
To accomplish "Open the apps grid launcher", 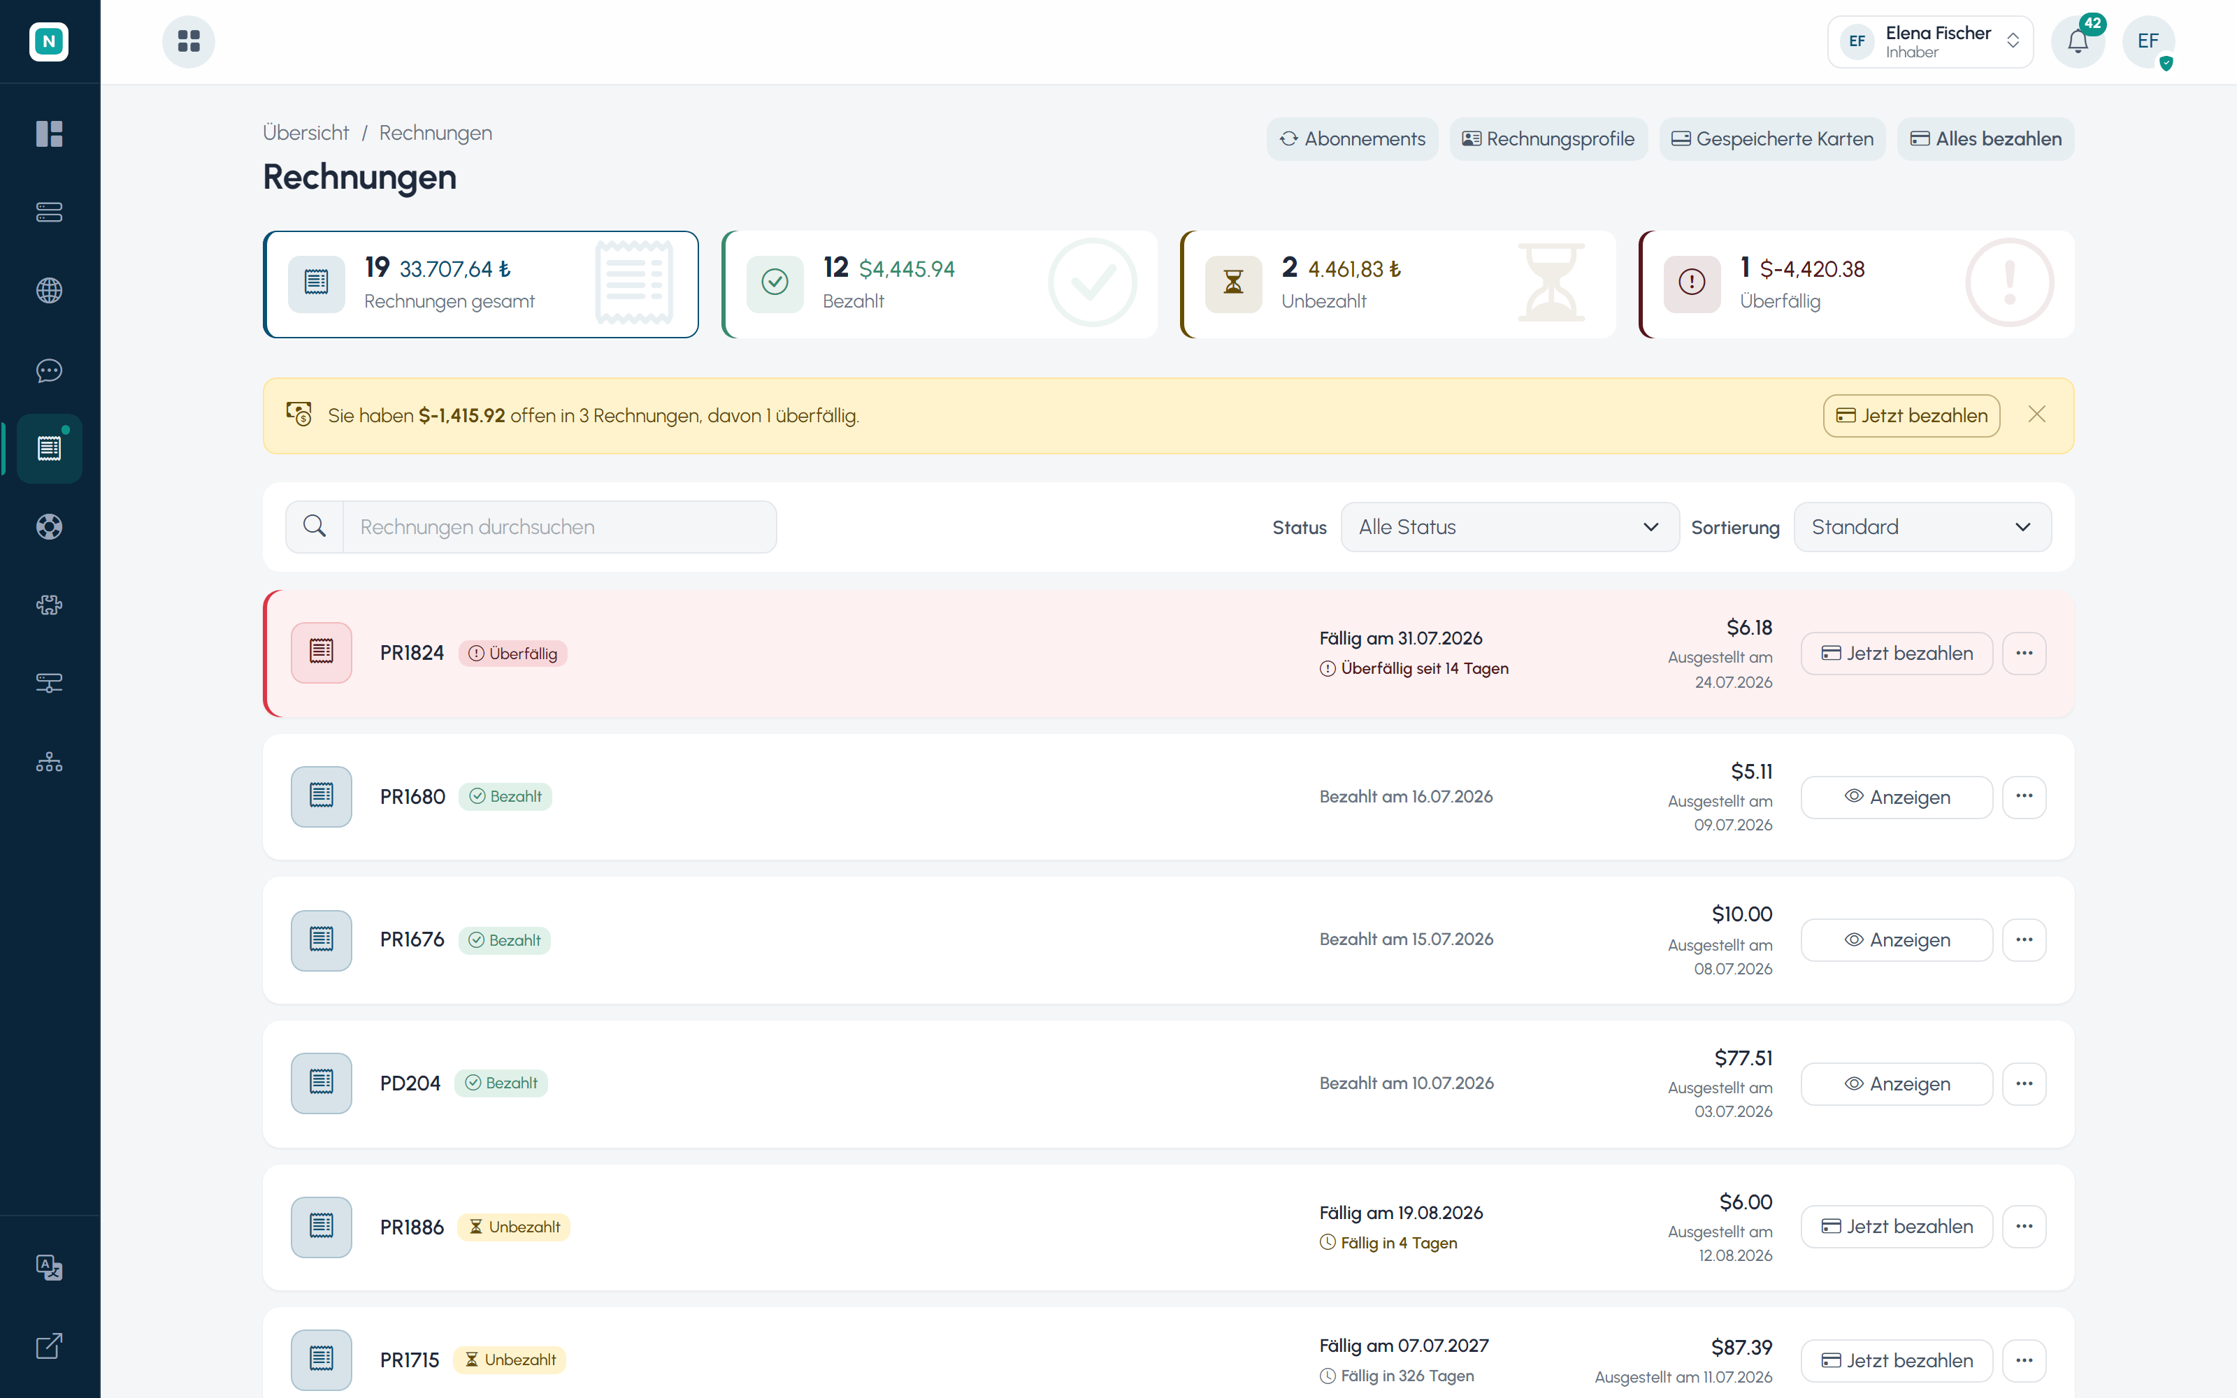I will pos(189,42).
